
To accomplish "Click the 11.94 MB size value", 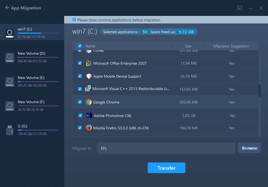I will point(188,63).
